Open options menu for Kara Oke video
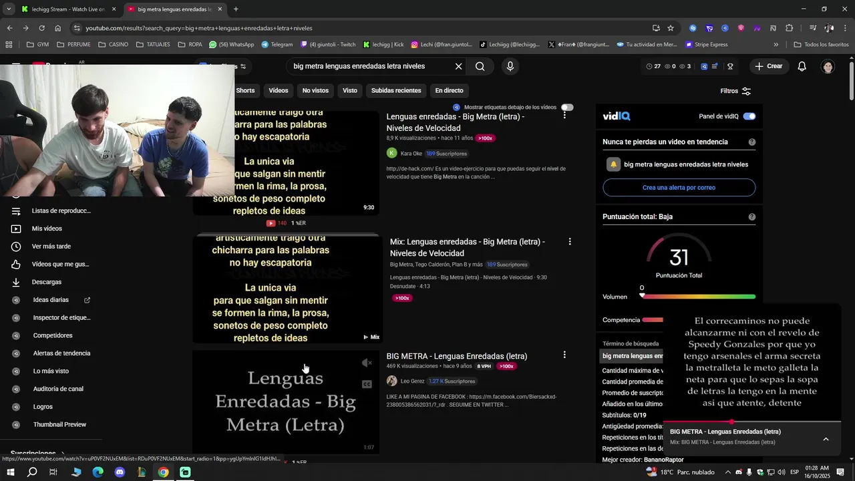Screen dimensions: 855x481 [x=564, y=116]
